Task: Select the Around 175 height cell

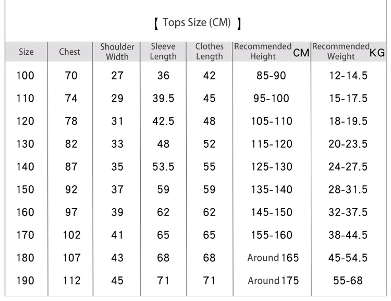Action: (273, 281)
